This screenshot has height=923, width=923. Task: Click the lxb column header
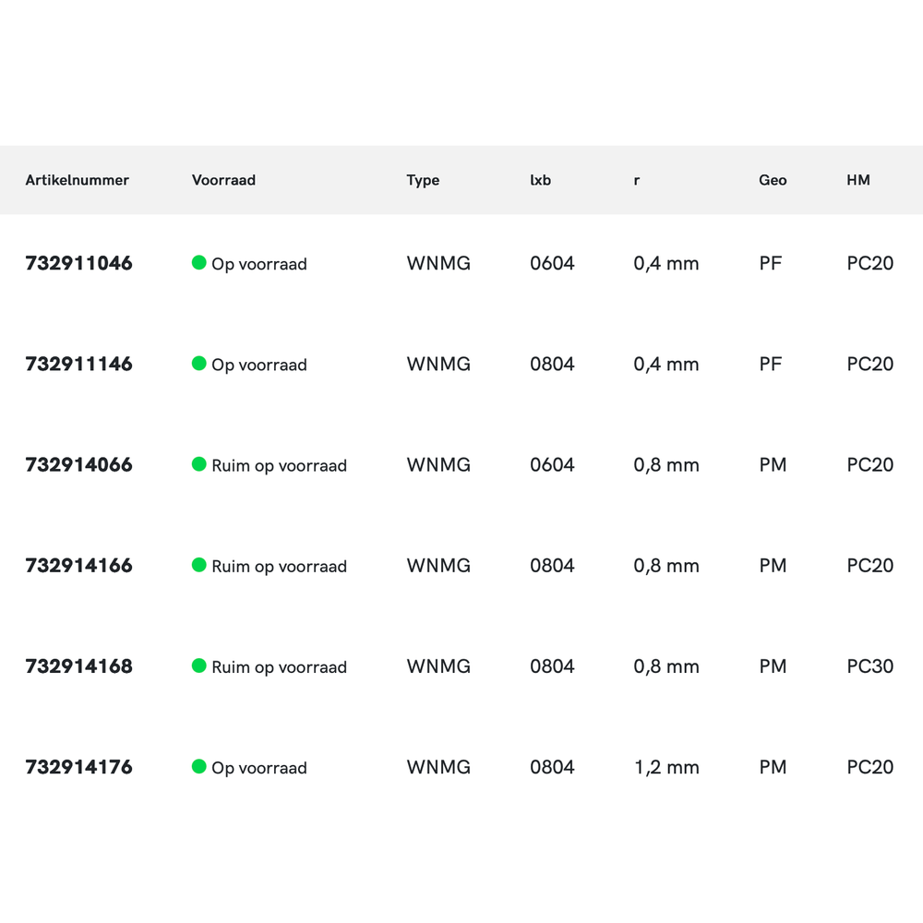540,180
